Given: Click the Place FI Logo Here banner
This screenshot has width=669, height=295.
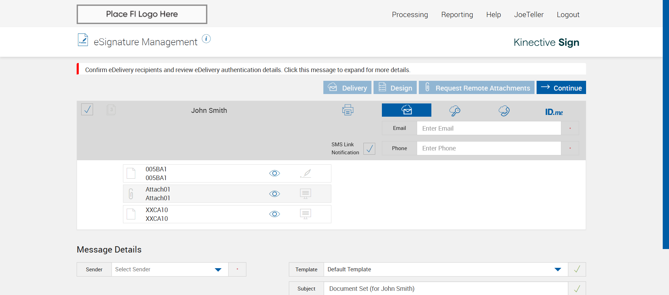Looking at the screenshot, I should pyautogui.click(x=142, y=14).
